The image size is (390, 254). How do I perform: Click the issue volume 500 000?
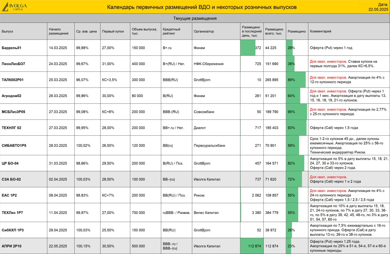click(x=138, y=246)
